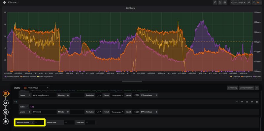Click the Valve slaapkamers legend input
Image resolution: width=264 pixels, height=131 pixels.
point(44,95)
